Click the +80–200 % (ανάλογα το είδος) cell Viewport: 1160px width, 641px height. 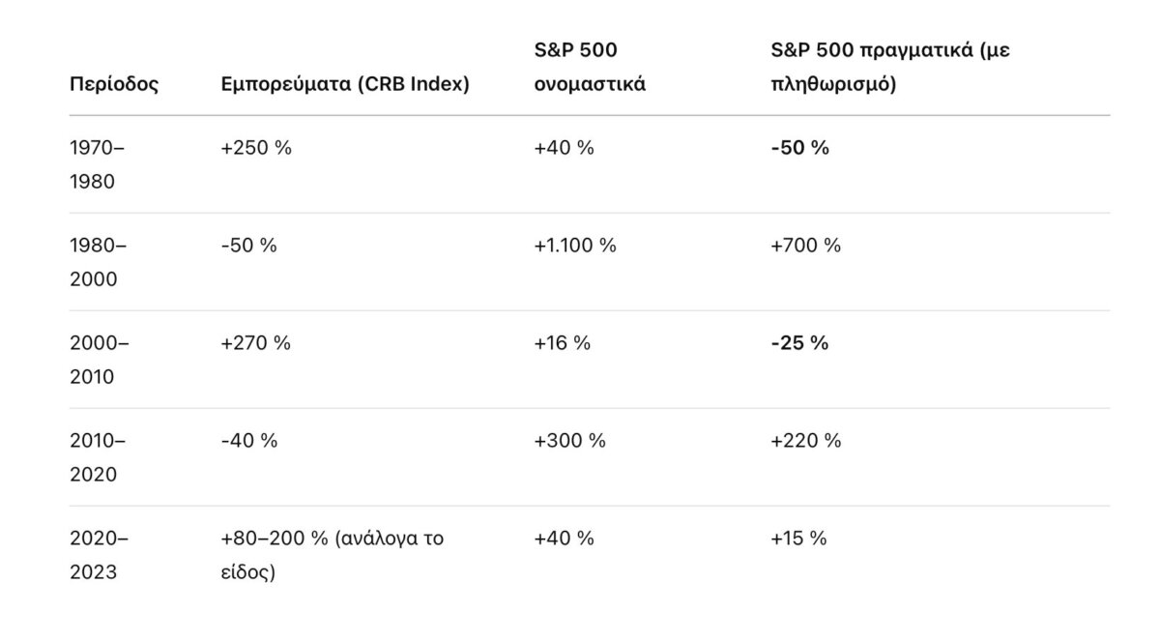point(332,555)
